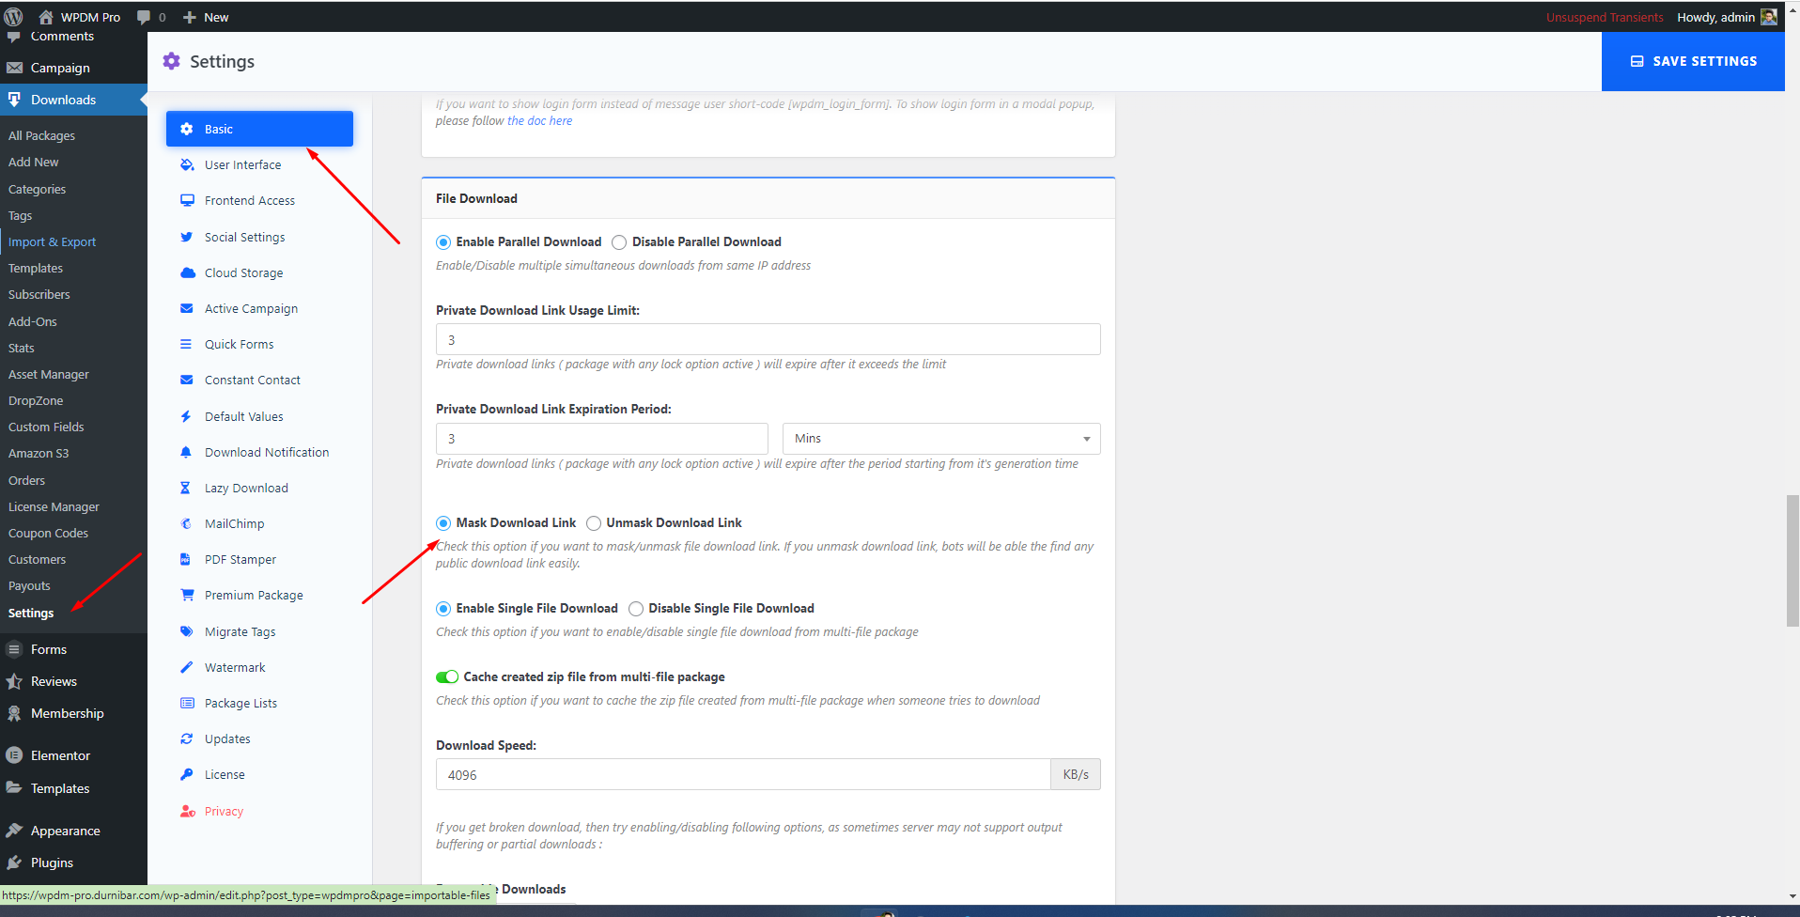The image size is (1800, 917).
Task: Focus Private Download Link Usage Limit field
Action: tap(768, 339)
